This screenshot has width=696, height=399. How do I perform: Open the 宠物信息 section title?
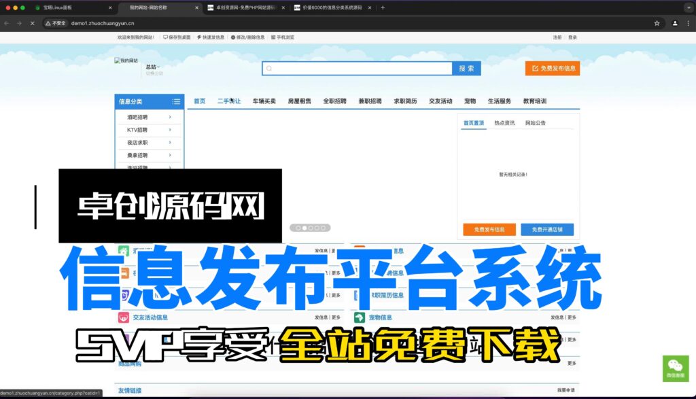click(381, 317)
